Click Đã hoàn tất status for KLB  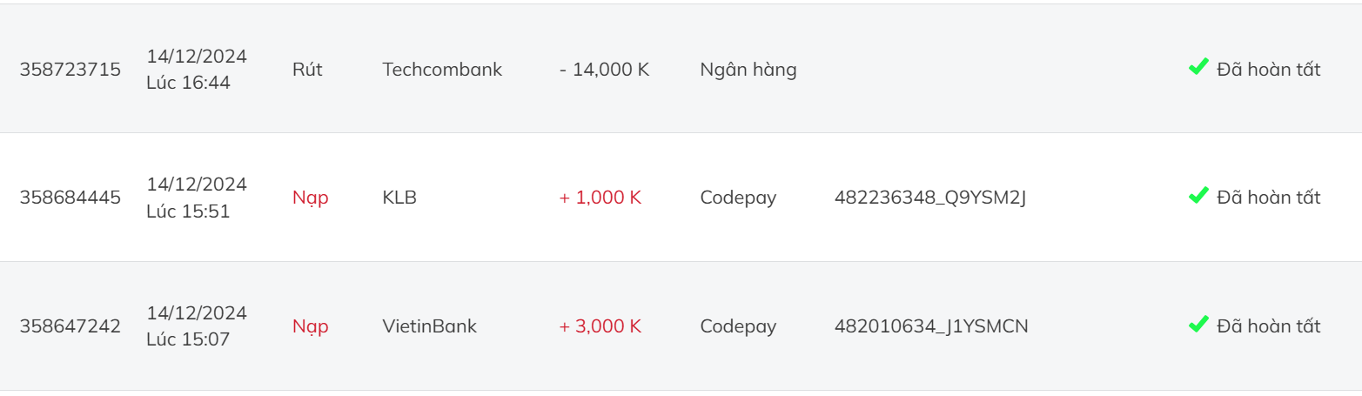[x=1269, y=198]
